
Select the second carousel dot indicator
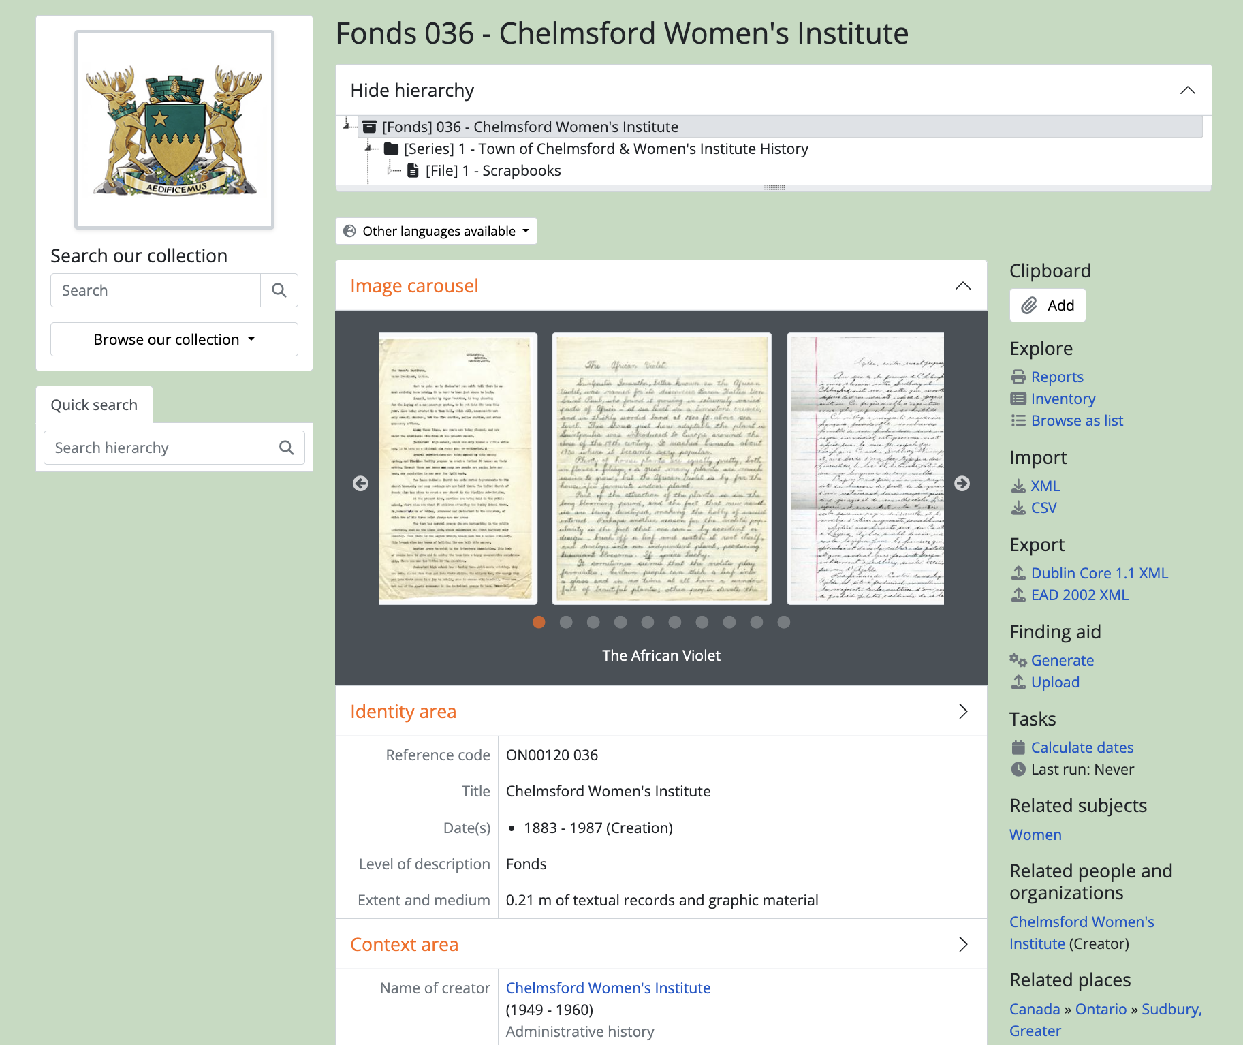566,622
